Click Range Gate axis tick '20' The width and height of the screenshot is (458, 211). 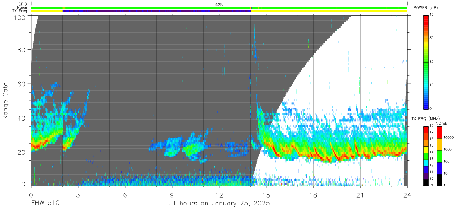(x=22, y=152)
